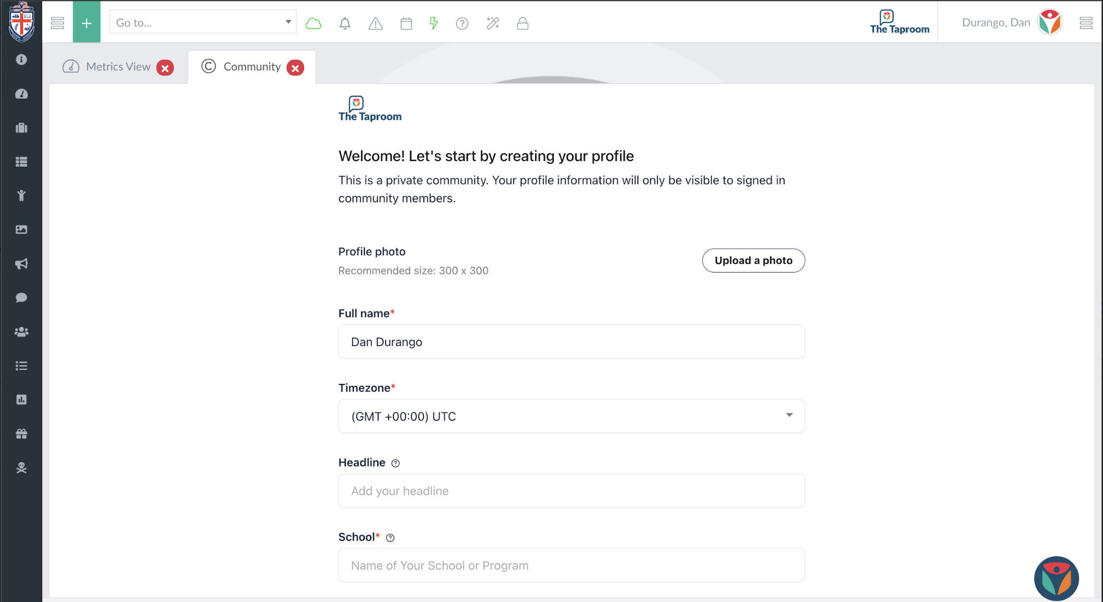Screen dimensions: 1103x602
Task: Click the School help question icon
Action: point(390,537)
